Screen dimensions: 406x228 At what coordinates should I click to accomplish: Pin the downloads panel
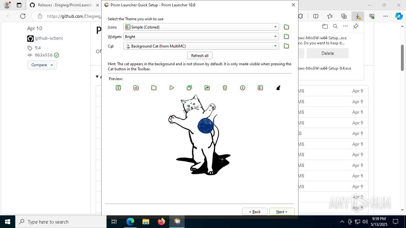point(356,26)
